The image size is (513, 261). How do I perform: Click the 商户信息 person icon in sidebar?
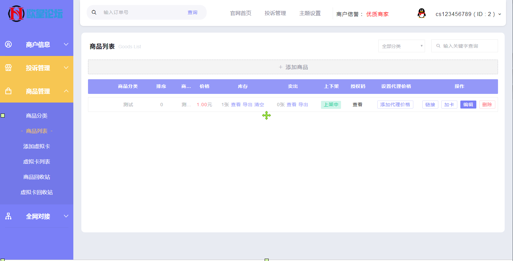click(8, 44)
